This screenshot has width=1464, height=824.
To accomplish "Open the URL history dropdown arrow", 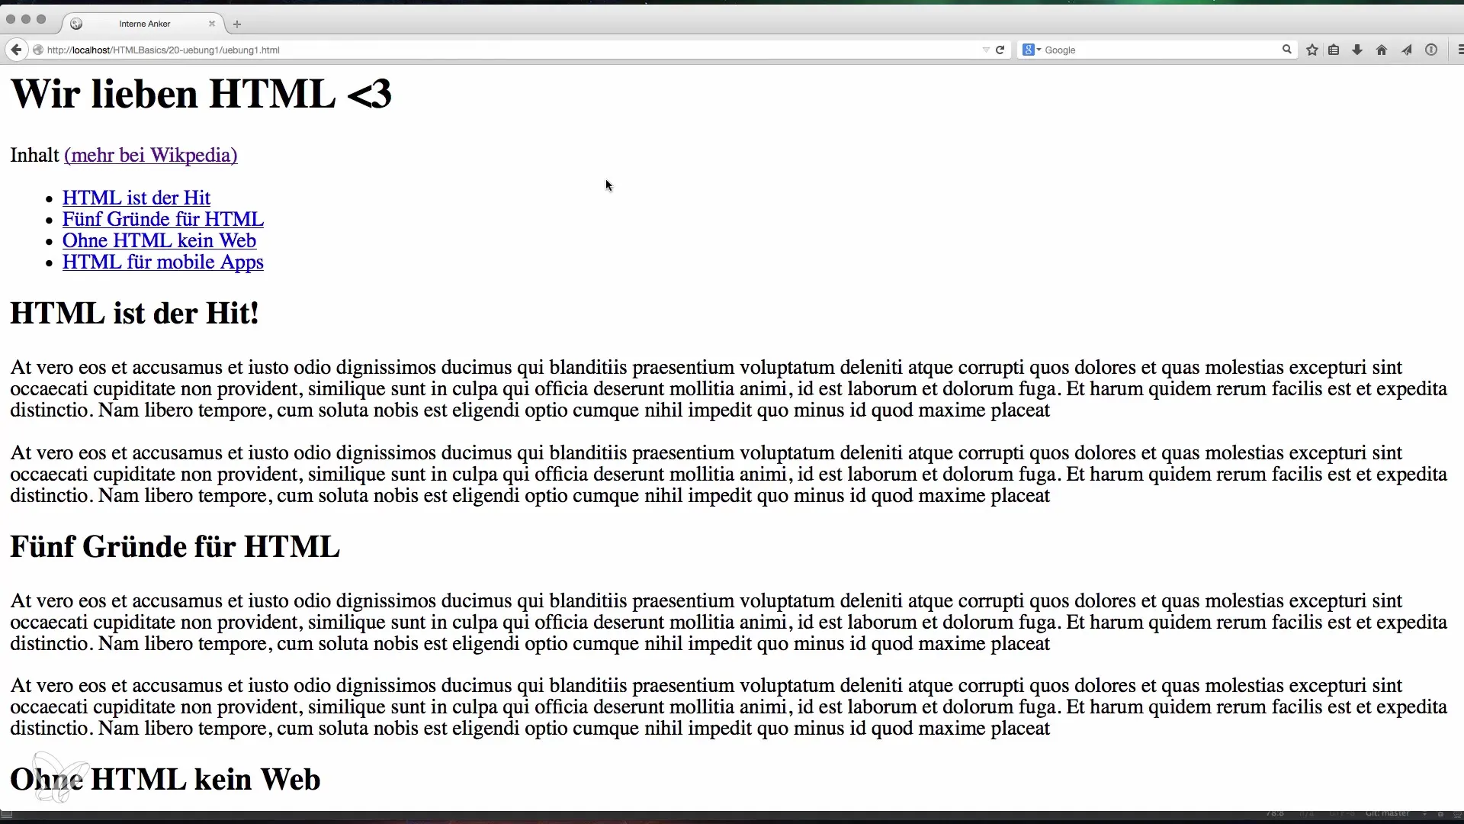I will click(x=986, y=50).
